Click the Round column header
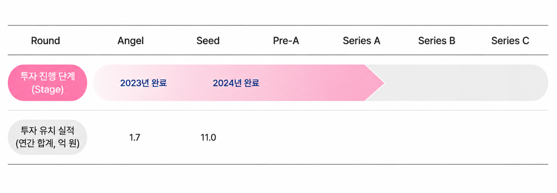The image size is (557, 193). tap(46, 41)
